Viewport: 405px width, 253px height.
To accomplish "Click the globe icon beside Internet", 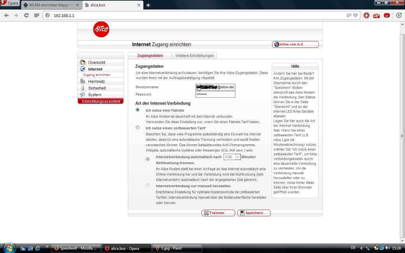I will pos(83,69).
